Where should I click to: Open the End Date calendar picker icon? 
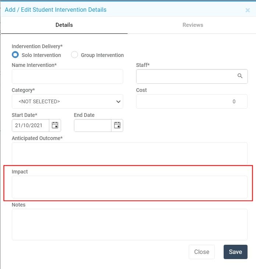click(117, 125)
